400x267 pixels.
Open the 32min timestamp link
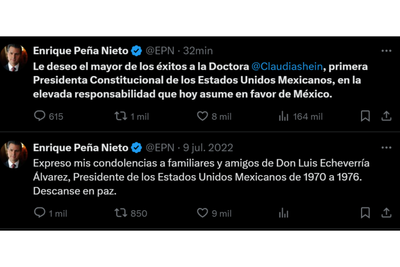(198, 51)
